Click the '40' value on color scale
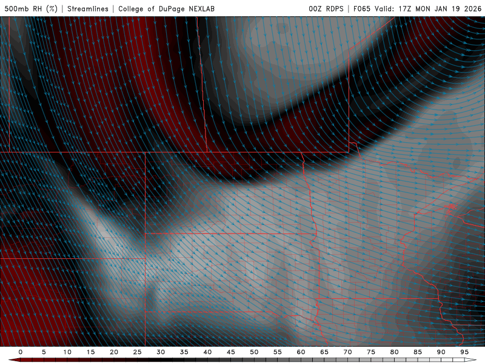Viewport: 485px width, 363px height. pyautogui.click(x=207, y=352)
